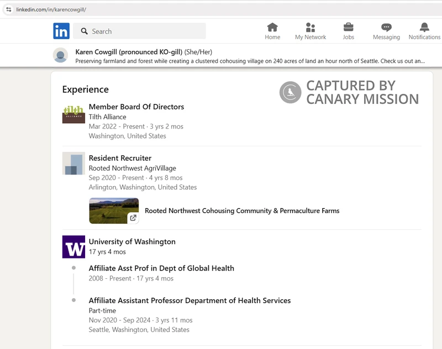Click the Resident Recruiter title
This screenshot has width=442, height=349.
coord(120,158)
